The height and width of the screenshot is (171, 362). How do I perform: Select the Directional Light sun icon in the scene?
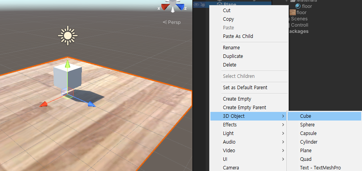coord(68,36)
